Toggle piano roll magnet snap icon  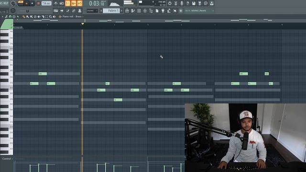(x=10, y=17)
